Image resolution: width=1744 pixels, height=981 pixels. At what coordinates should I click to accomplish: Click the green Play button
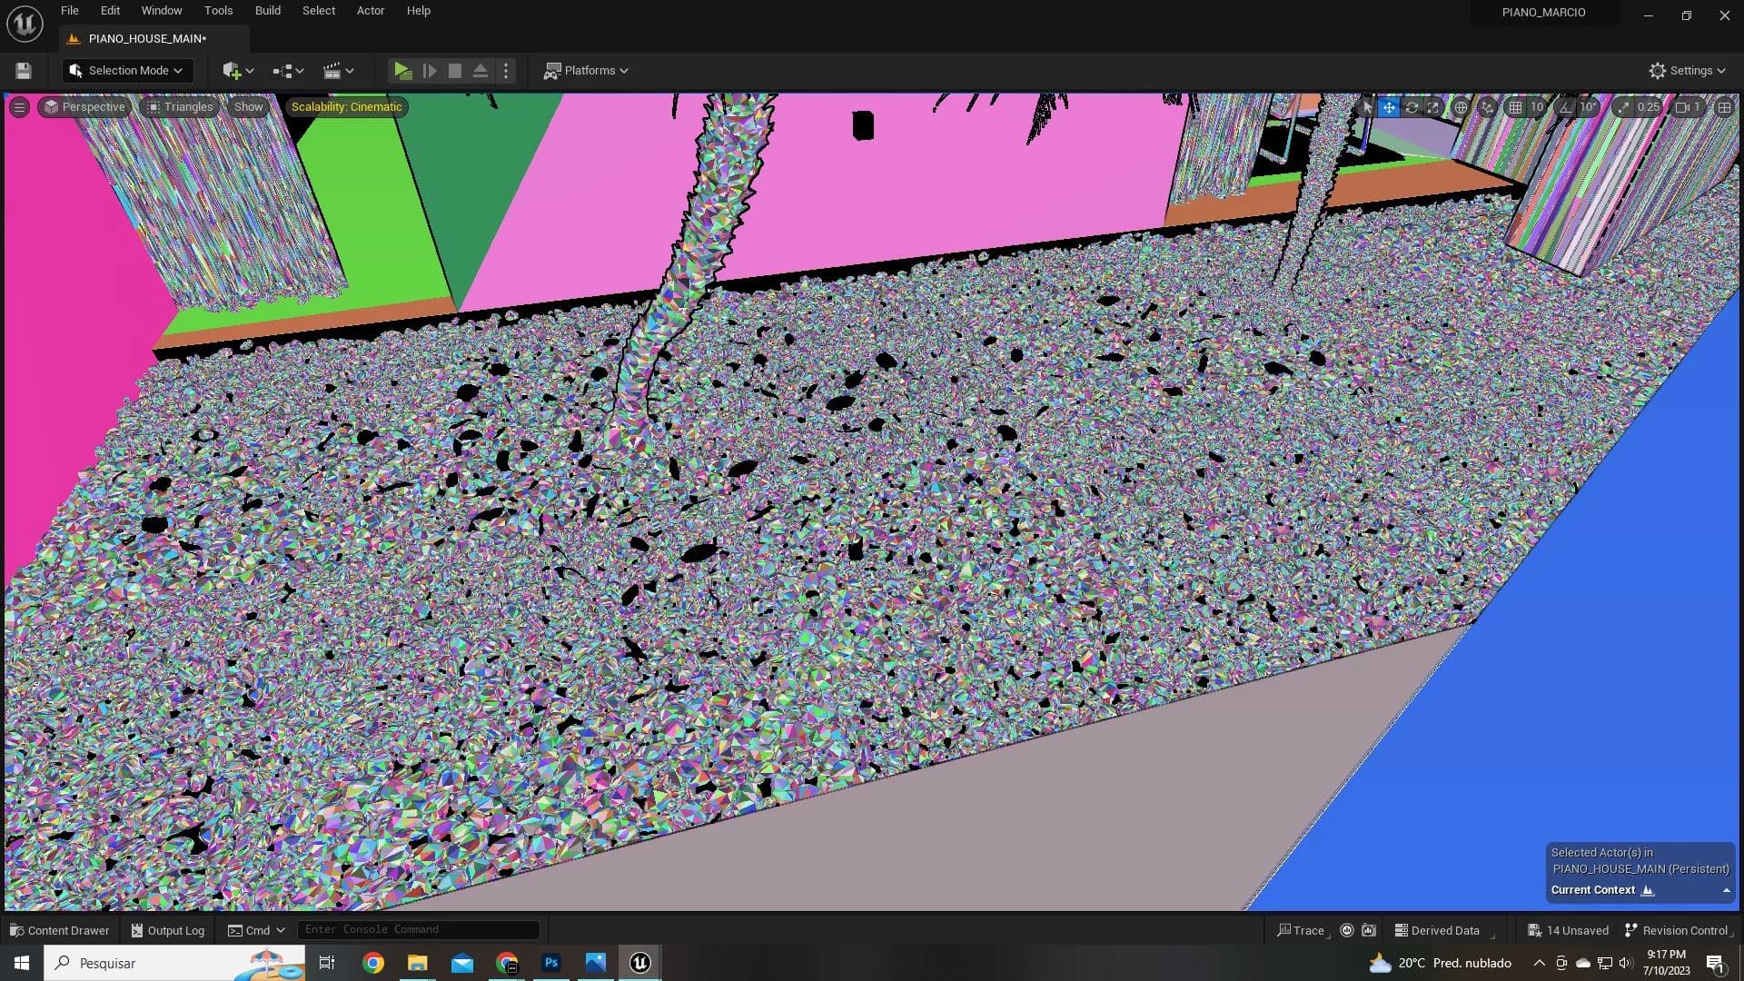click(402, 71)
